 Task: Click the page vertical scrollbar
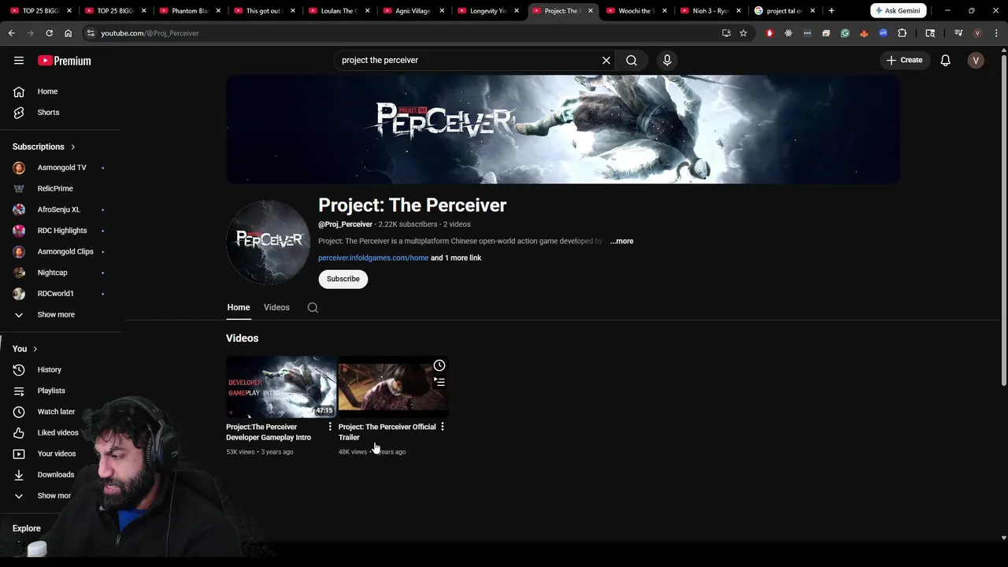pyautogui.click(x=1003, y=220)
